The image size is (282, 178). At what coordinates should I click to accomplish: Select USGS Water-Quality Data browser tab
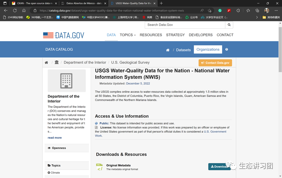(x=133, y=3)
